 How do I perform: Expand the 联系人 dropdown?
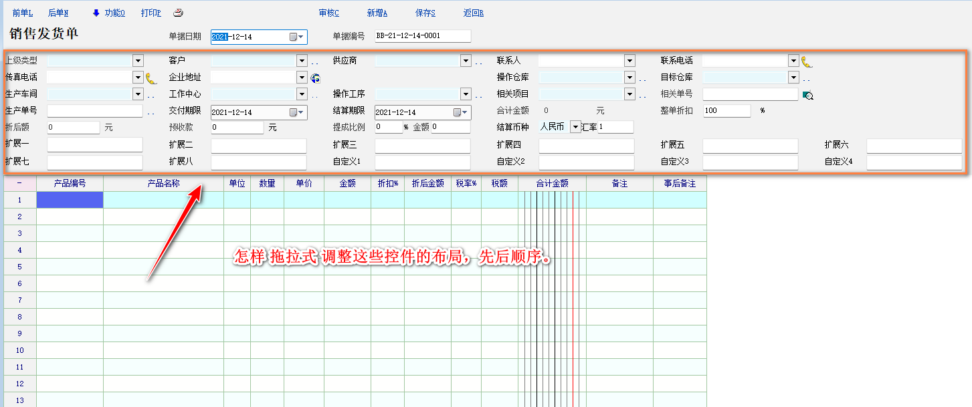[629, 61]
